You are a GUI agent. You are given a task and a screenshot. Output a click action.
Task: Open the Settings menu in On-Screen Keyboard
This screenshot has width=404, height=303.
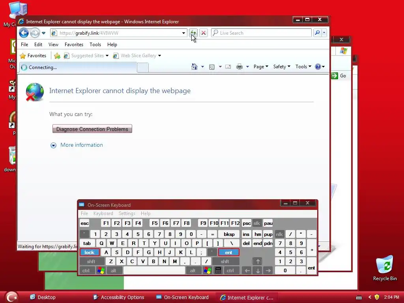point(127,213)
